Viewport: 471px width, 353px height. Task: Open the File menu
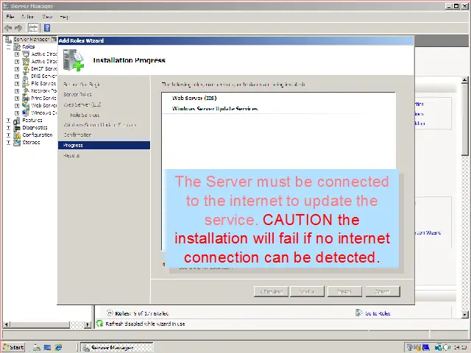[x=10, y=17]
